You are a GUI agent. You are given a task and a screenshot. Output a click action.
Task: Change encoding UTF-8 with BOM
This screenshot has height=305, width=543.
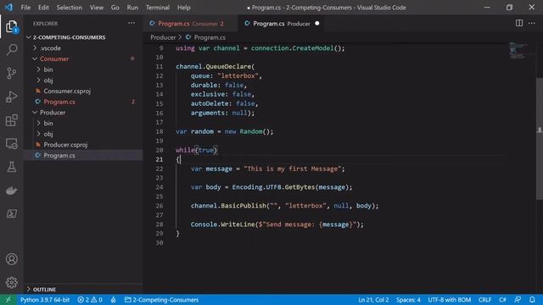[x=449, y=300]
